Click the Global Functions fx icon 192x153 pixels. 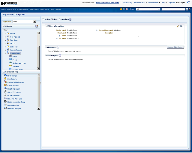(x=5, y=95)
